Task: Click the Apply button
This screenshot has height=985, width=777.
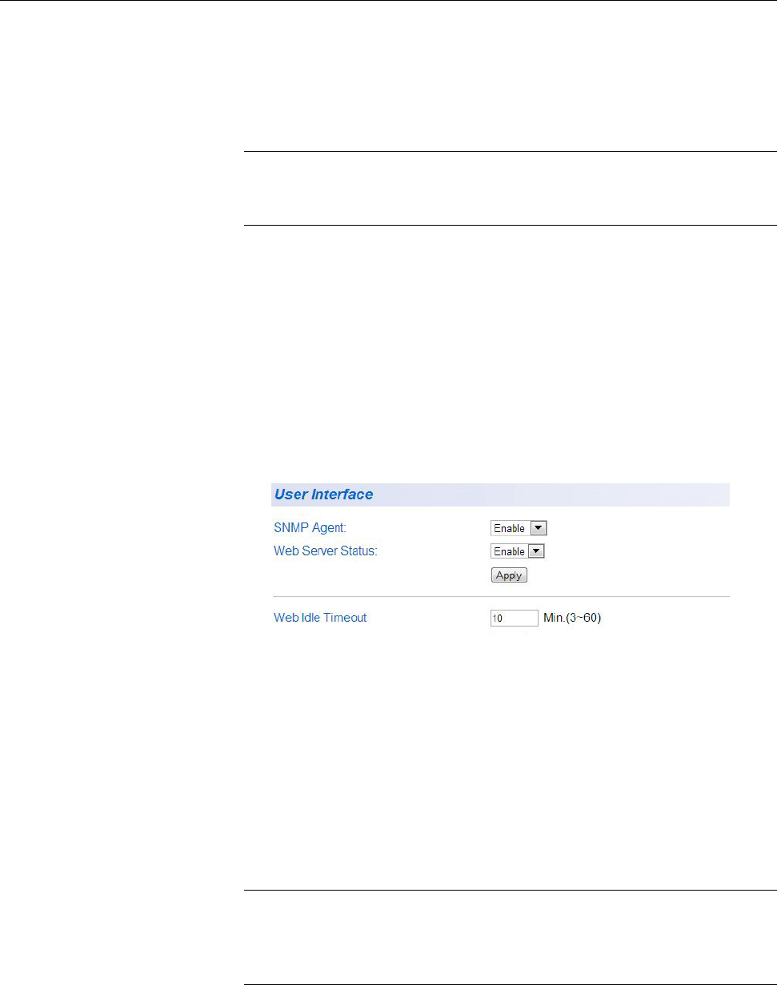Action: (x=509, y=575)
